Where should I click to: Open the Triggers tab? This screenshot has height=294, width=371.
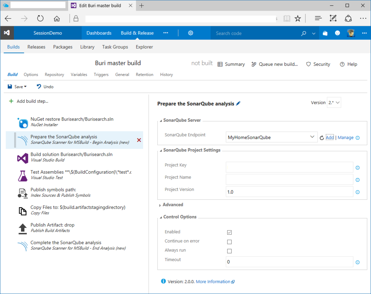(x=101, y=75)
